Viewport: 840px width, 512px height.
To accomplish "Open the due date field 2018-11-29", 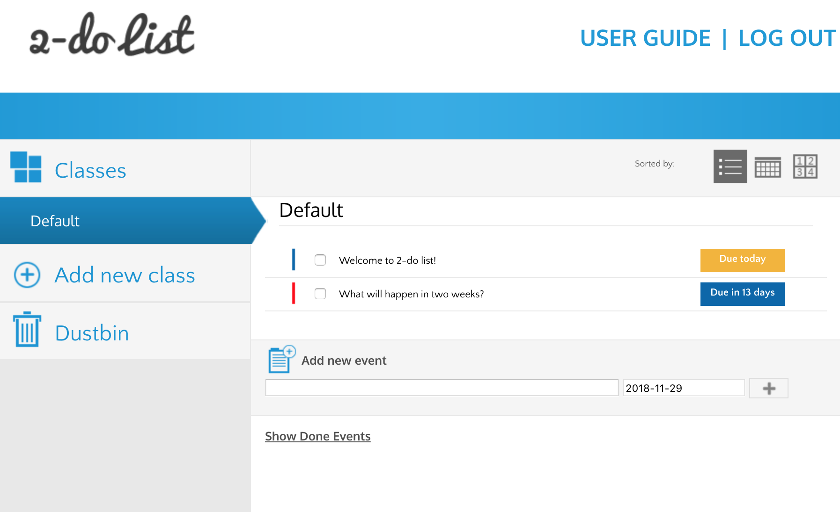I will coord(683,388).
